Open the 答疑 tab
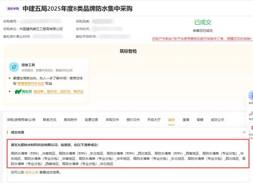 200,119
